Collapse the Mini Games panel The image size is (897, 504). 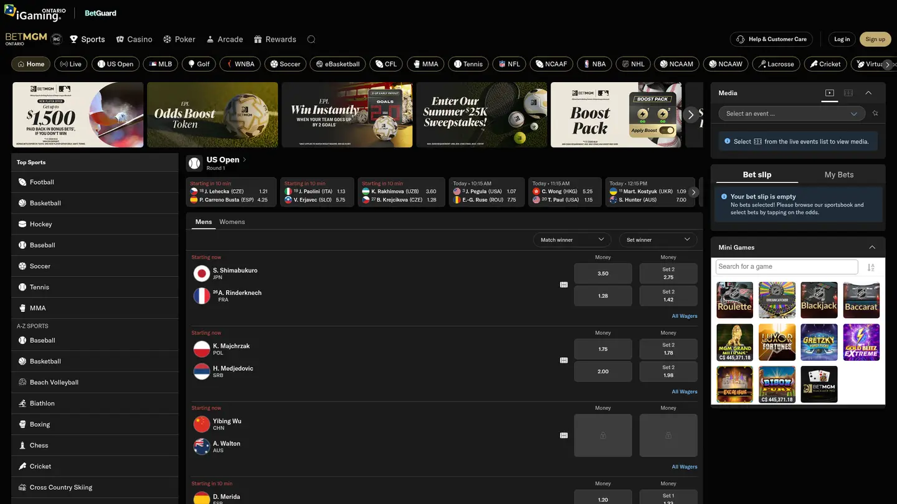tap(872, 248)
